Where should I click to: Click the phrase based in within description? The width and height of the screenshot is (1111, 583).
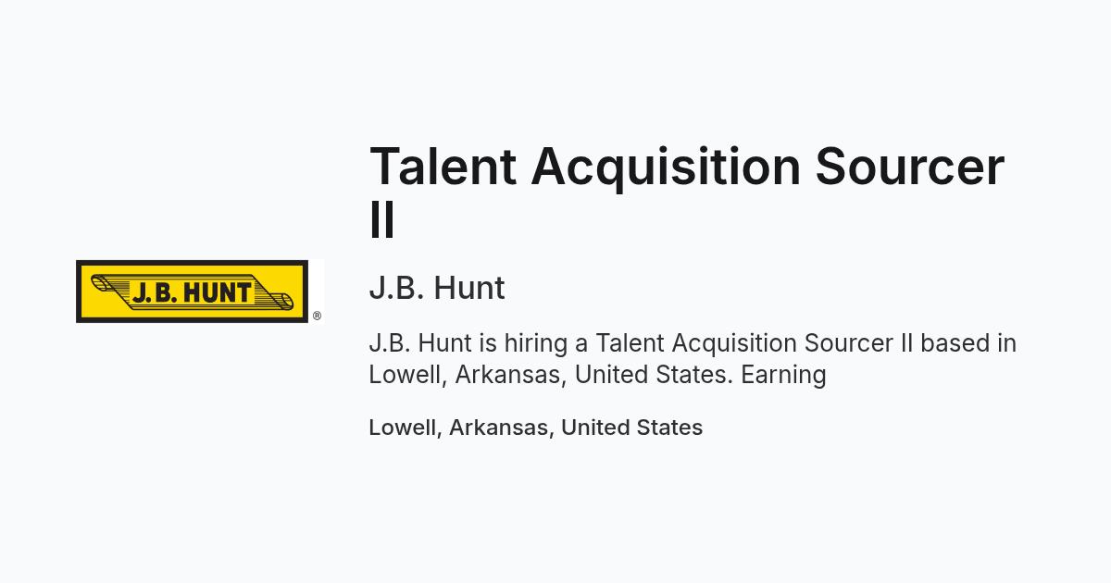click(968, 343)
